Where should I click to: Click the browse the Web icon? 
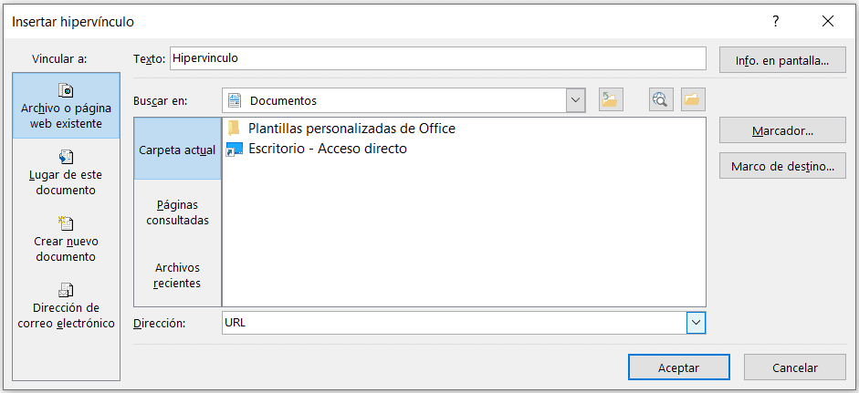[x=661, y=100]
